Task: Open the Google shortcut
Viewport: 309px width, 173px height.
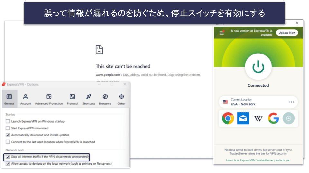Action: click(274, 118)
